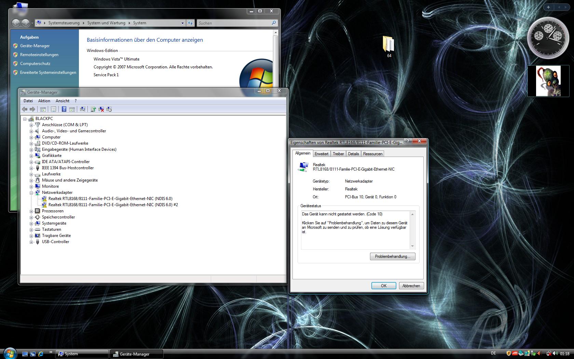
Task: Open the Properties toolbar icon in Geräte-Manager
Action: point(54,109)
